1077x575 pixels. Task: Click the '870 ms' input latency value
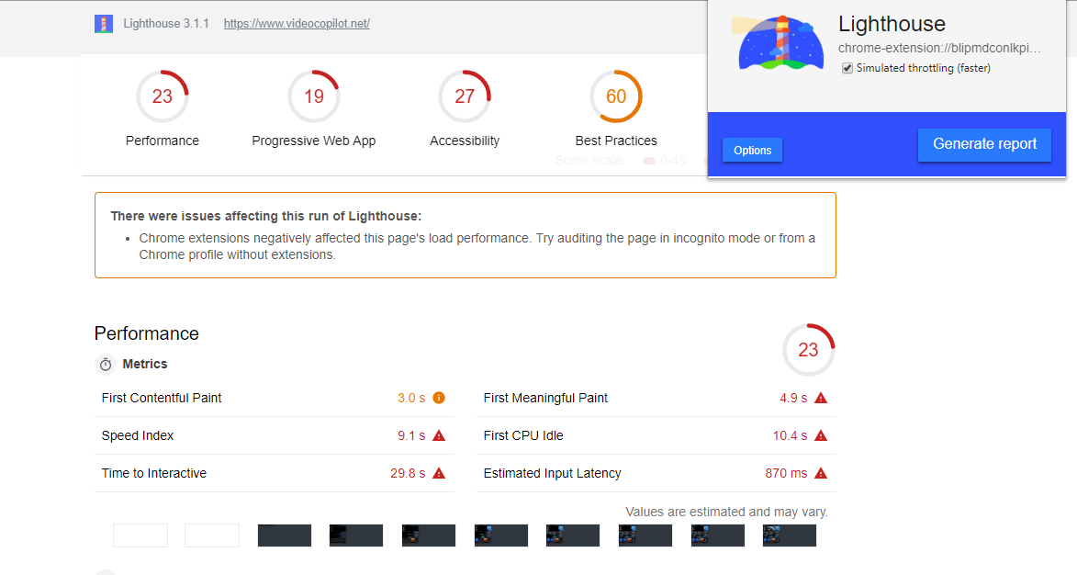[787, 473]
